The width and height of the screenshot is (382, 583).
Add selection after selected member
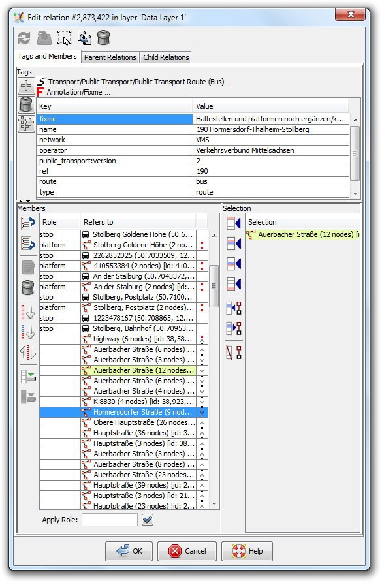[234, 264]
